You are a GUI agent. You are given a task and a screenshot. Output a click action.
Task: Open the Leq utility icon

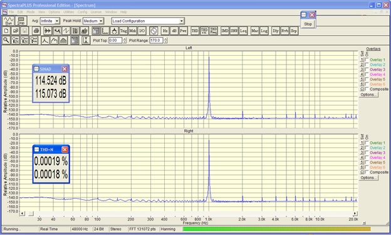243,31
